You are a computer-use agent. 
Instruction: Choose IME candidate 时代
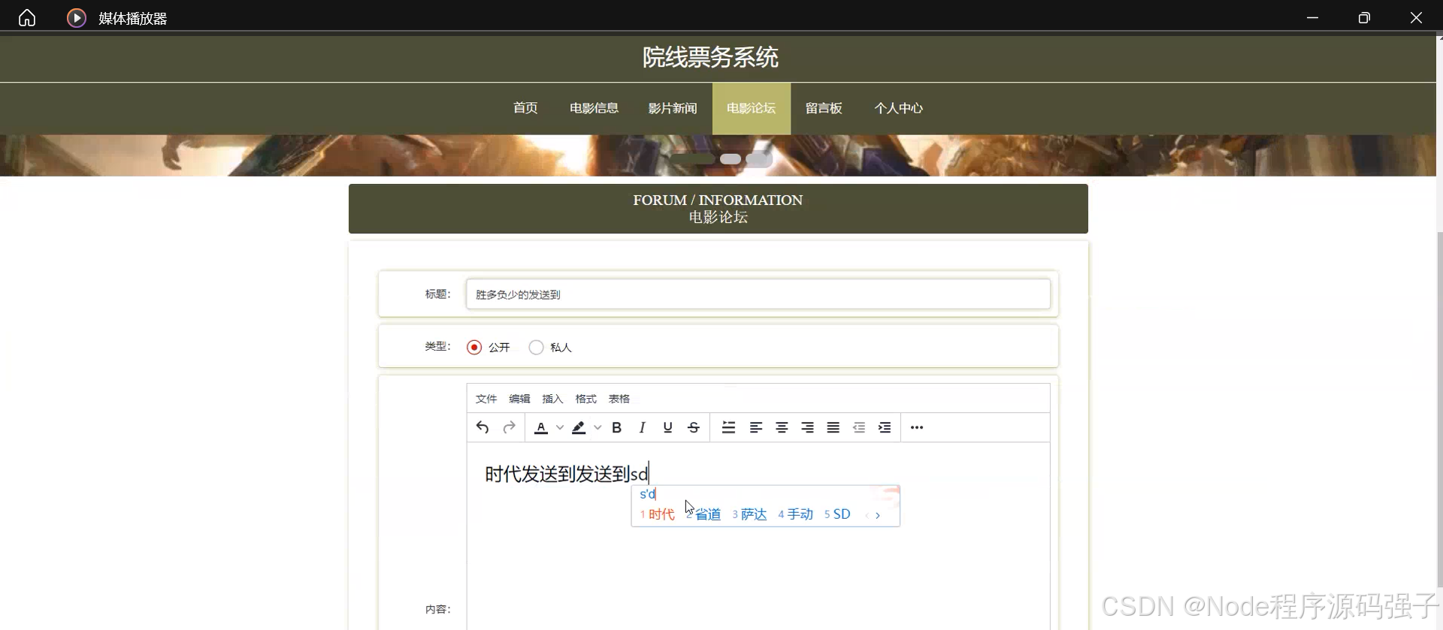658,514
